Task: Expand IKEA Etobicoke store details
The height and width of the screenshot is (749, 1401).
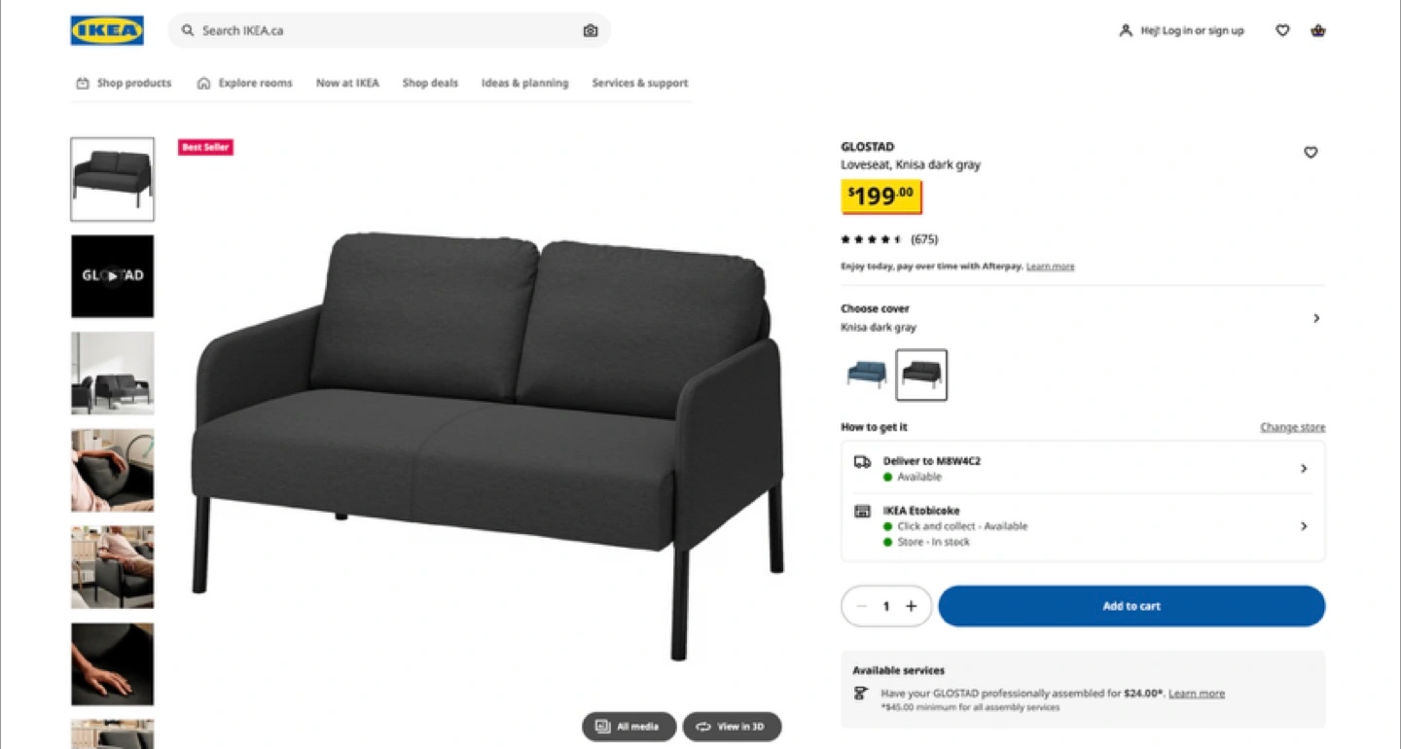Action: 1083,526
